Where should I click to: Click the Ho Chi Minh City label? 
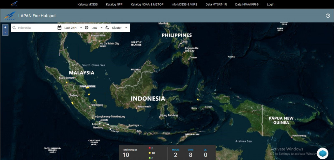click(110, 43)
